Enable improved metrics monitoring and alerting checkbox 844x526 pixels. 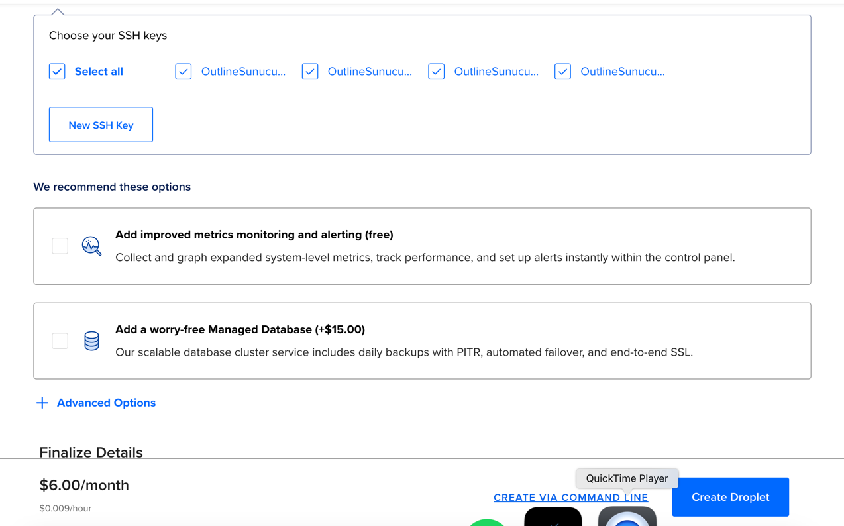[x=60, y=246]
